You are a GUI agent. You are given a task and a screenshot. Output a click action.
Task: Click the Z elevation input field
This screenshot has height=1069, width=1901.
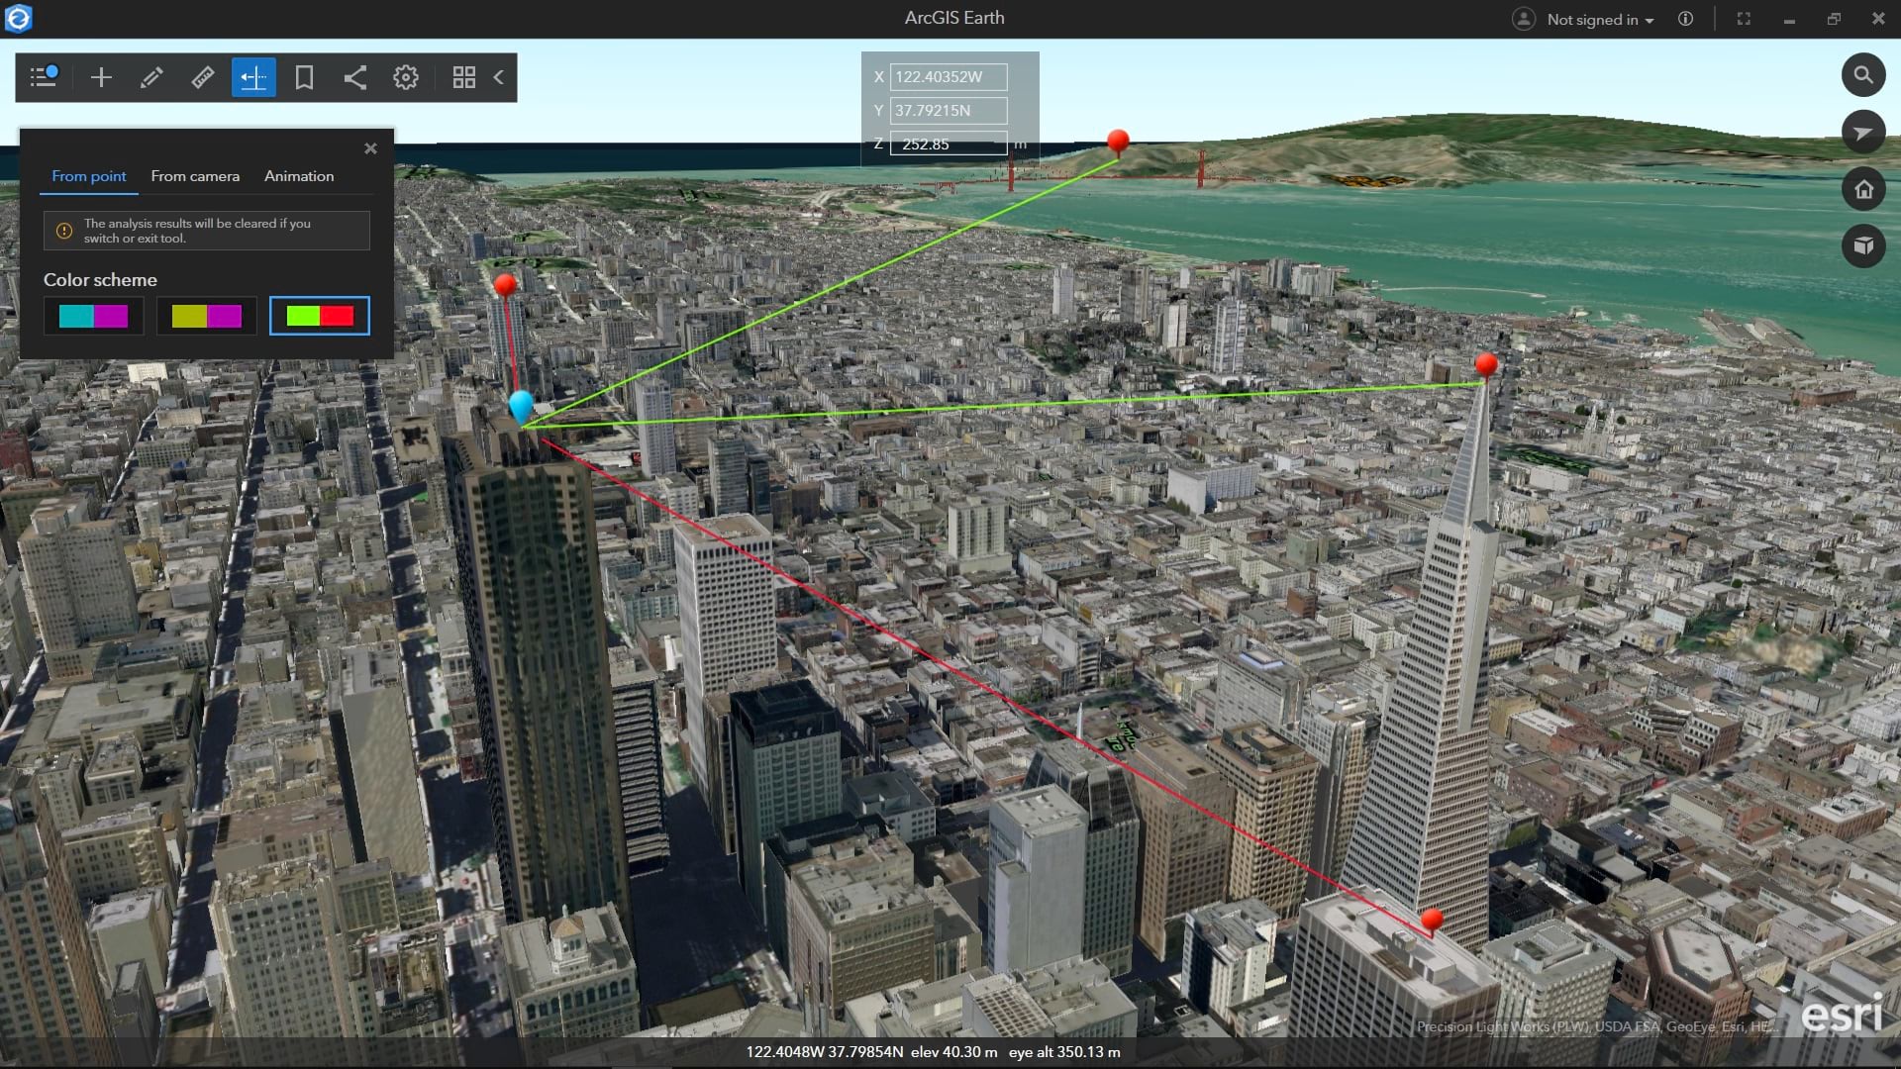pos(950,144)
